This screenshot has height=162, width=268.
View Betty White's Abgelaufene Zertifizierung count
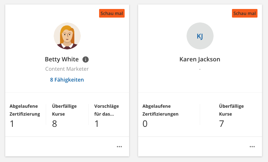coord(25,116)
